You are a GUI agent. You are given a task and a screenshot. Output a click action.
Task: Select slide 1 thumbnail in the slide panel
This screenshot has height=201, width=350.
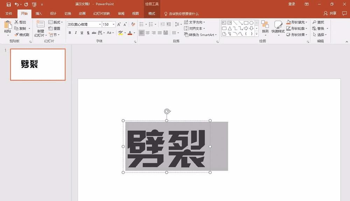pos(38,65)
